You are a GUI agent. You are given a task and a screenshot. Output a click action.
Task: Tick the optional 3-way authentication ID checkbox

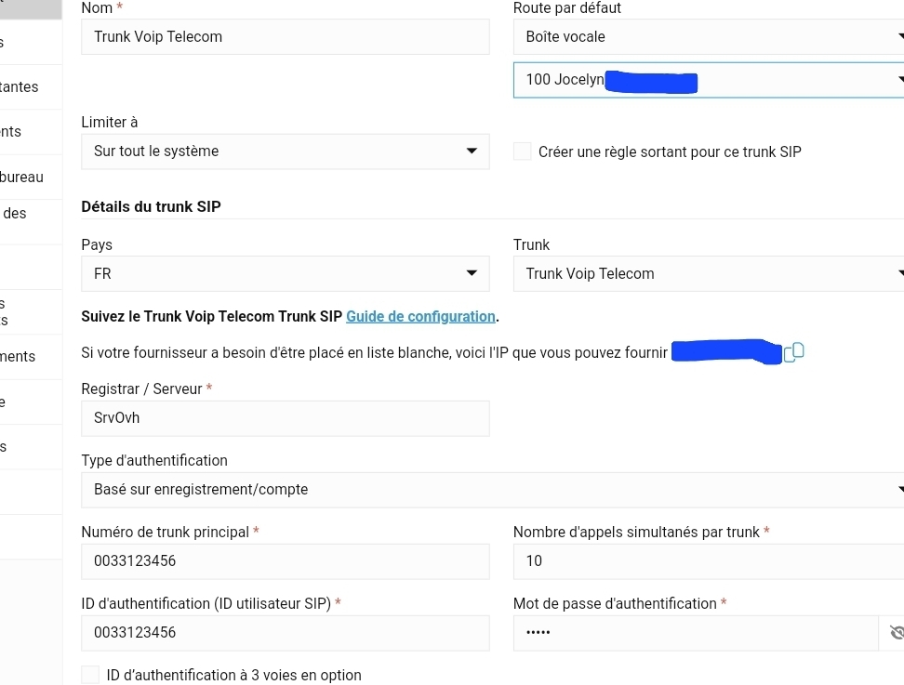point(90,675)
